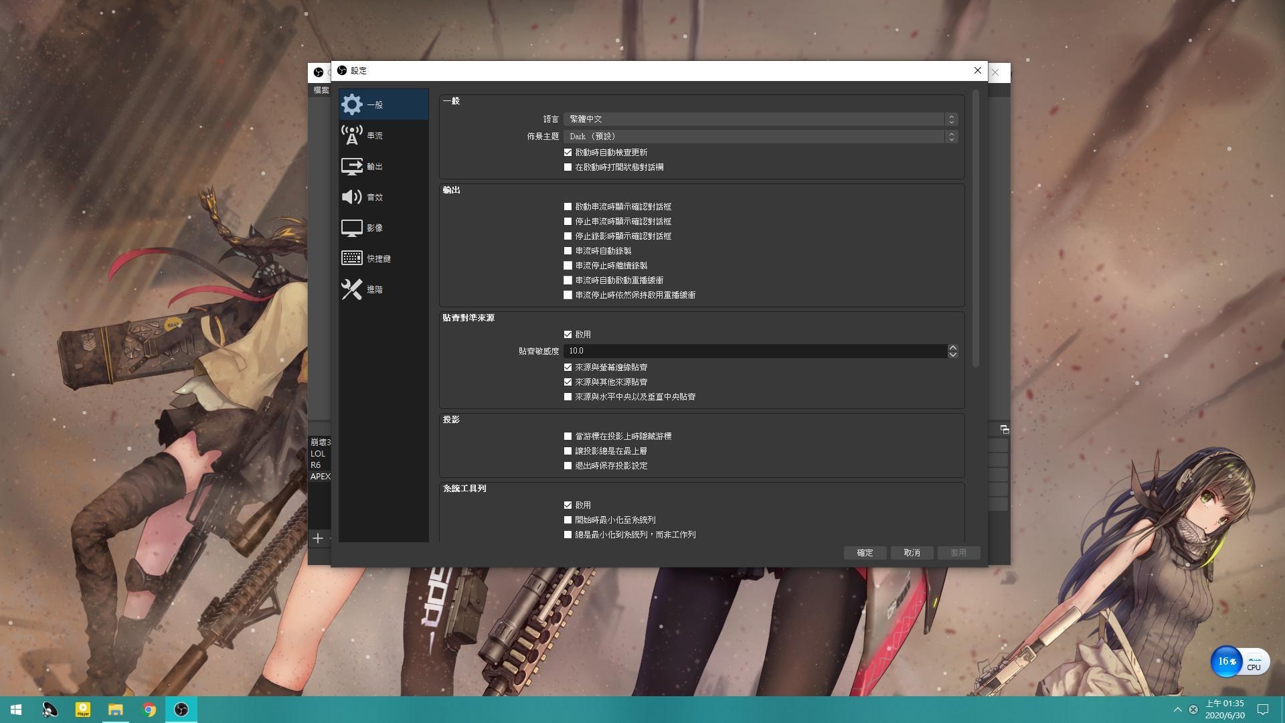Open the satellite dish app in taskbar
Viewport: 1285px width, 723px height.
pos(50,710)
